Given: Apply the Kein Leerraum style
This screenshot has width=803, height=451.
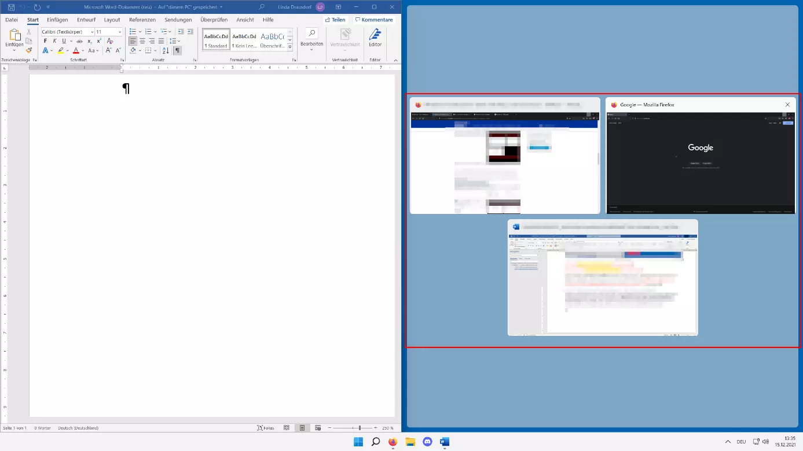Looking at the screenshot, I should (x=244, y=39).
